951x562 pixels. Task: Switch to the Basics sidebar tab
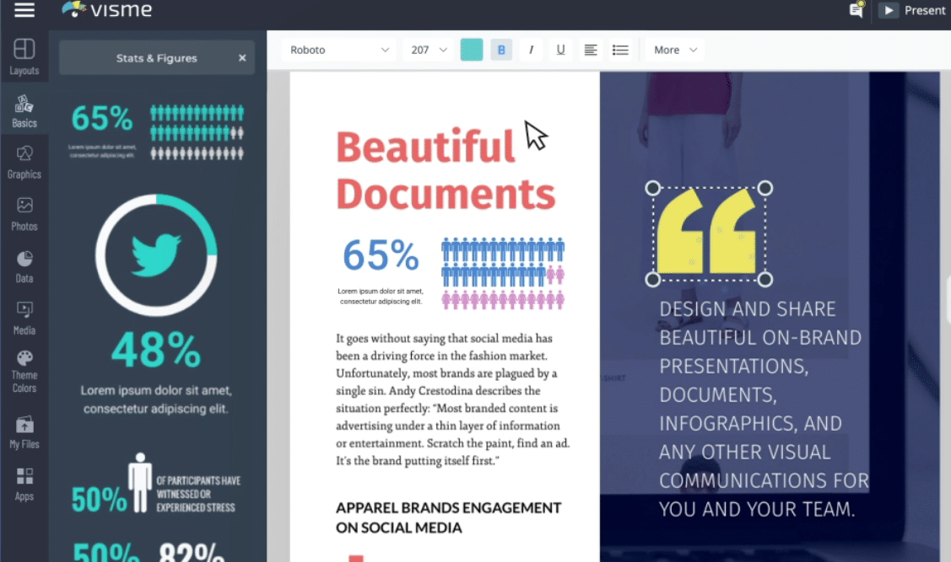(x=24, y=110)
